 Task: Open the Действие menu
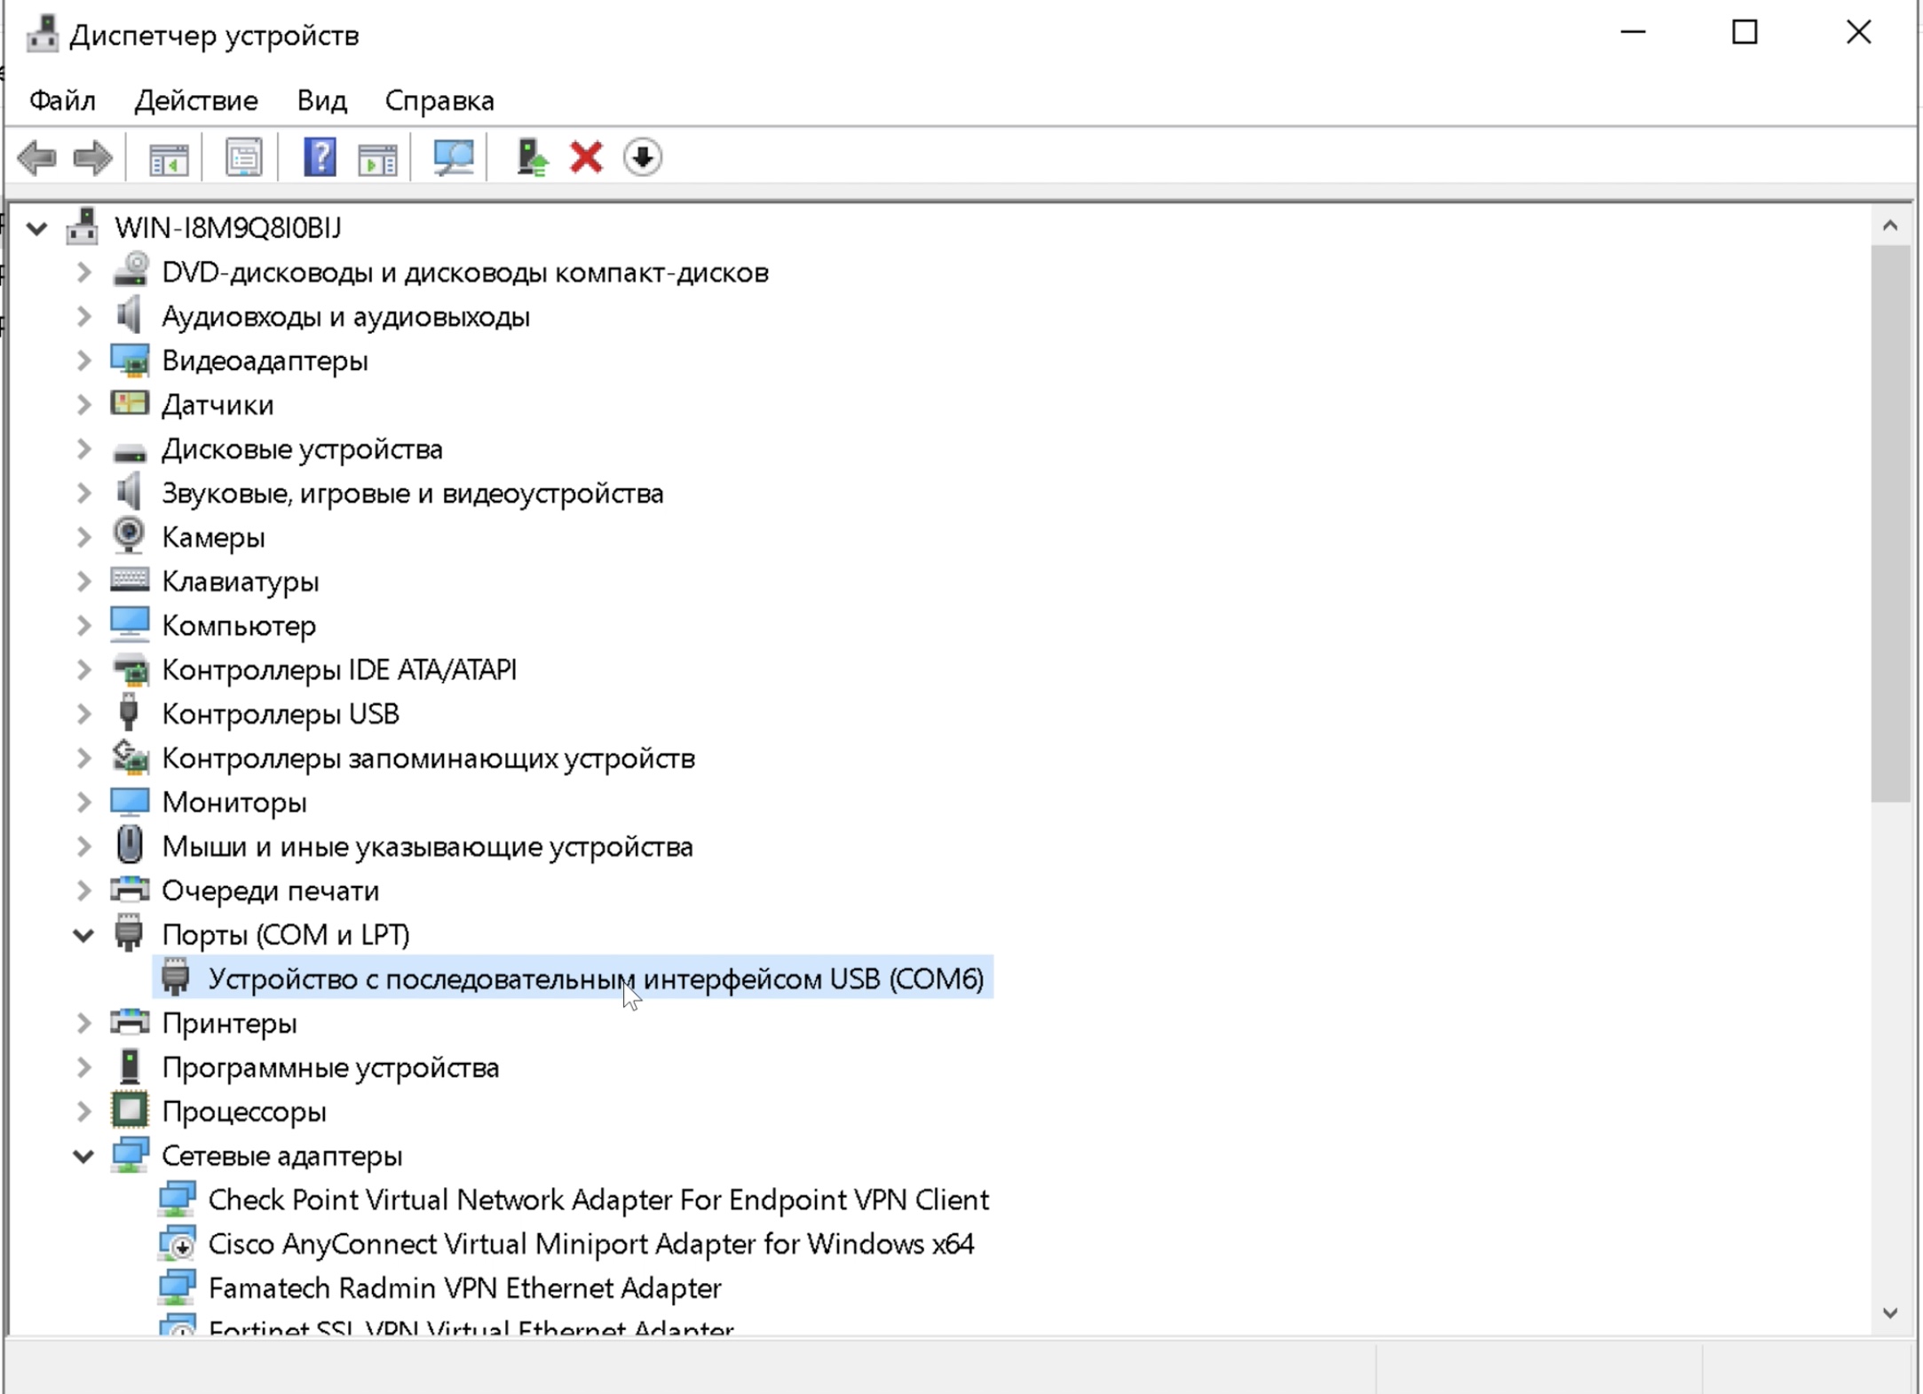click(x=195, y=100)
